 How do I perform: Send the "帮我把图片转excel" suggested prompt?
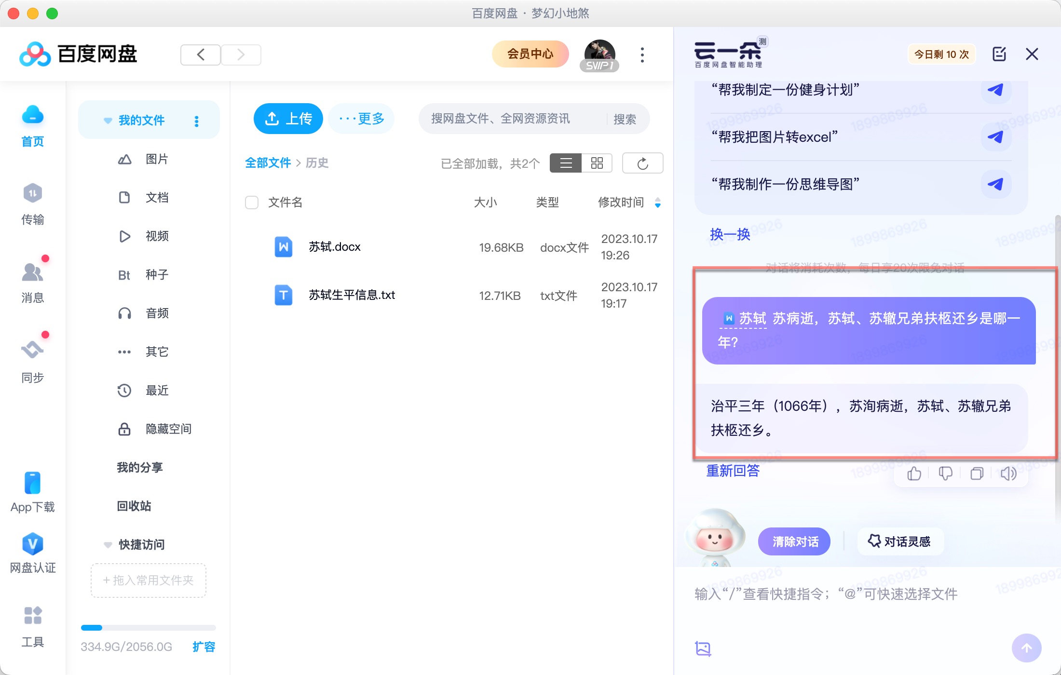point(995,137)
